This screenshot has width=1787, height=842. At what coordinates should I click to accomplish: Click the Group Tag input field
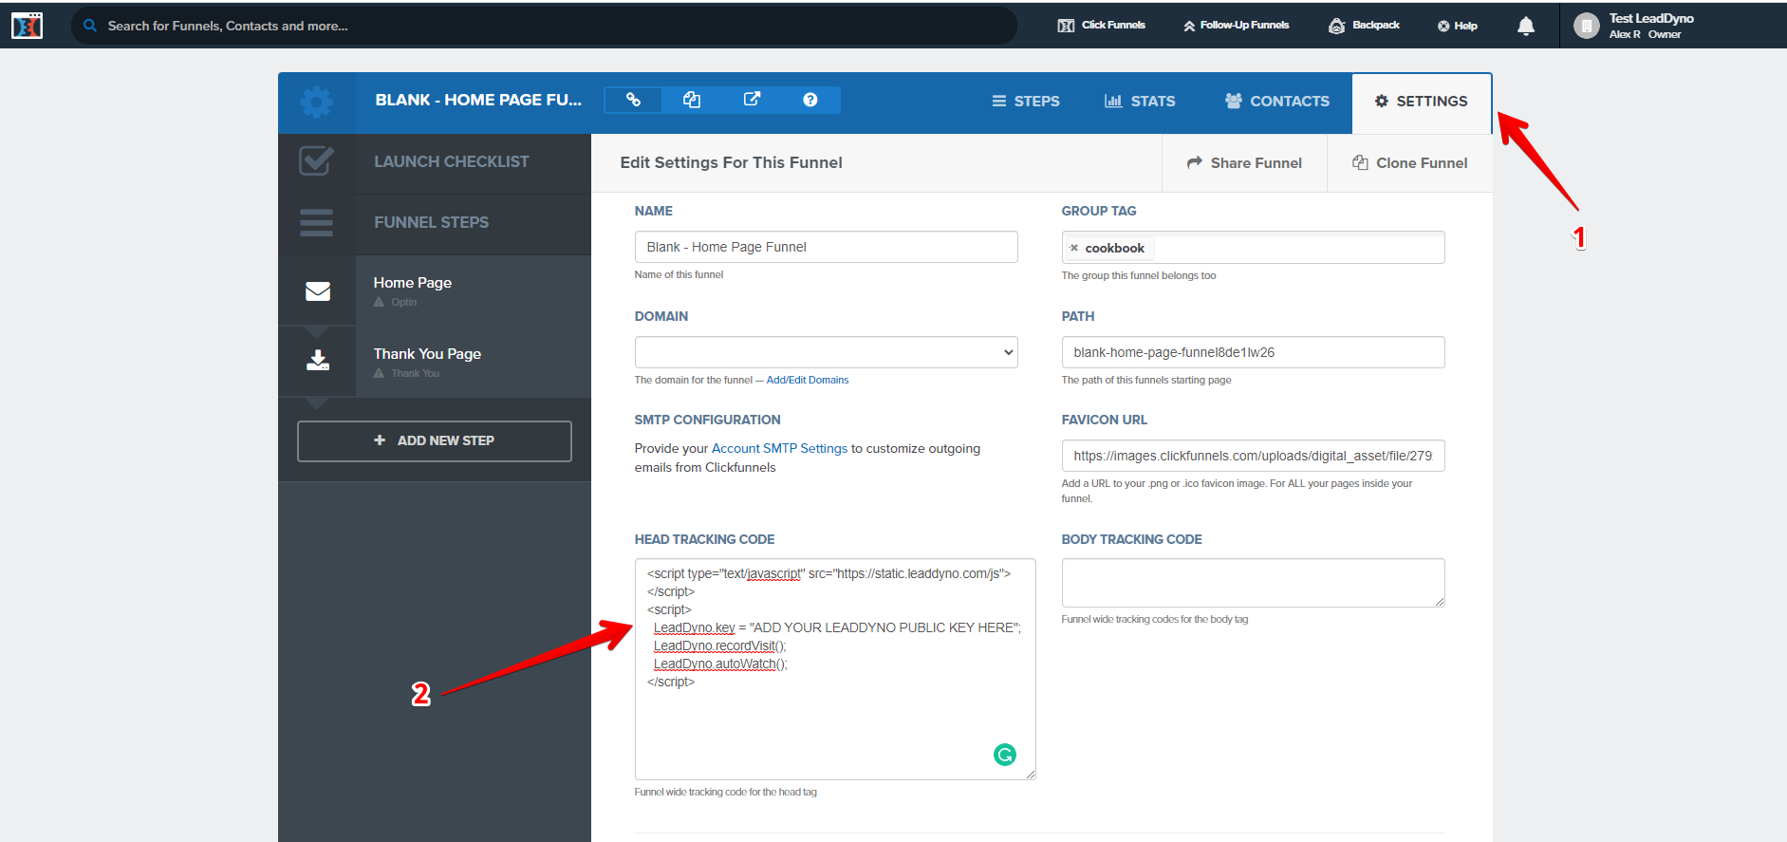(x=1254, y=248)
